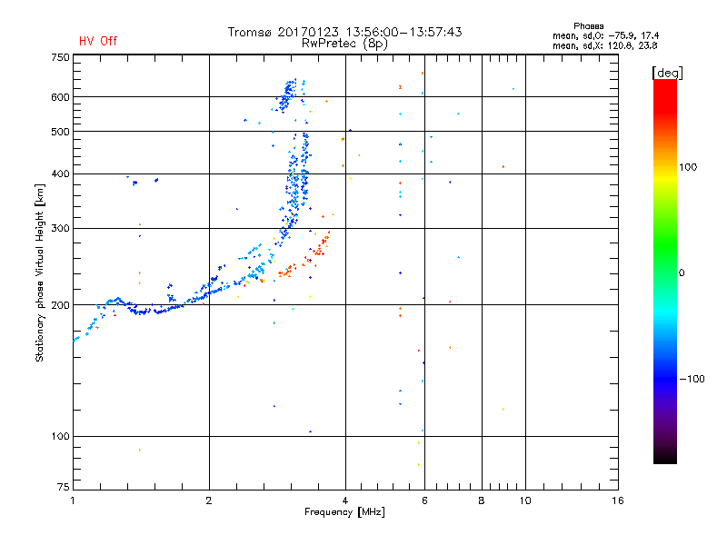Click the rainbow phase colorbar
727x545 pixels.
[665, 271]
